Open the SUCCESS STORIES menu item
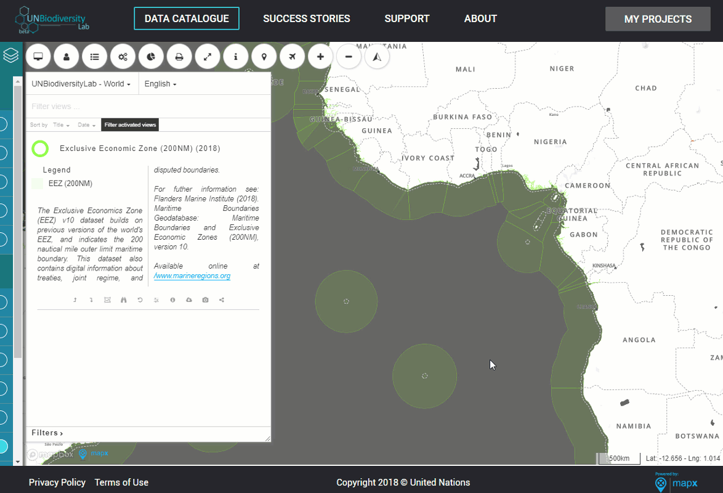Screen dimensions: 723x493 [x=307, y=18]
